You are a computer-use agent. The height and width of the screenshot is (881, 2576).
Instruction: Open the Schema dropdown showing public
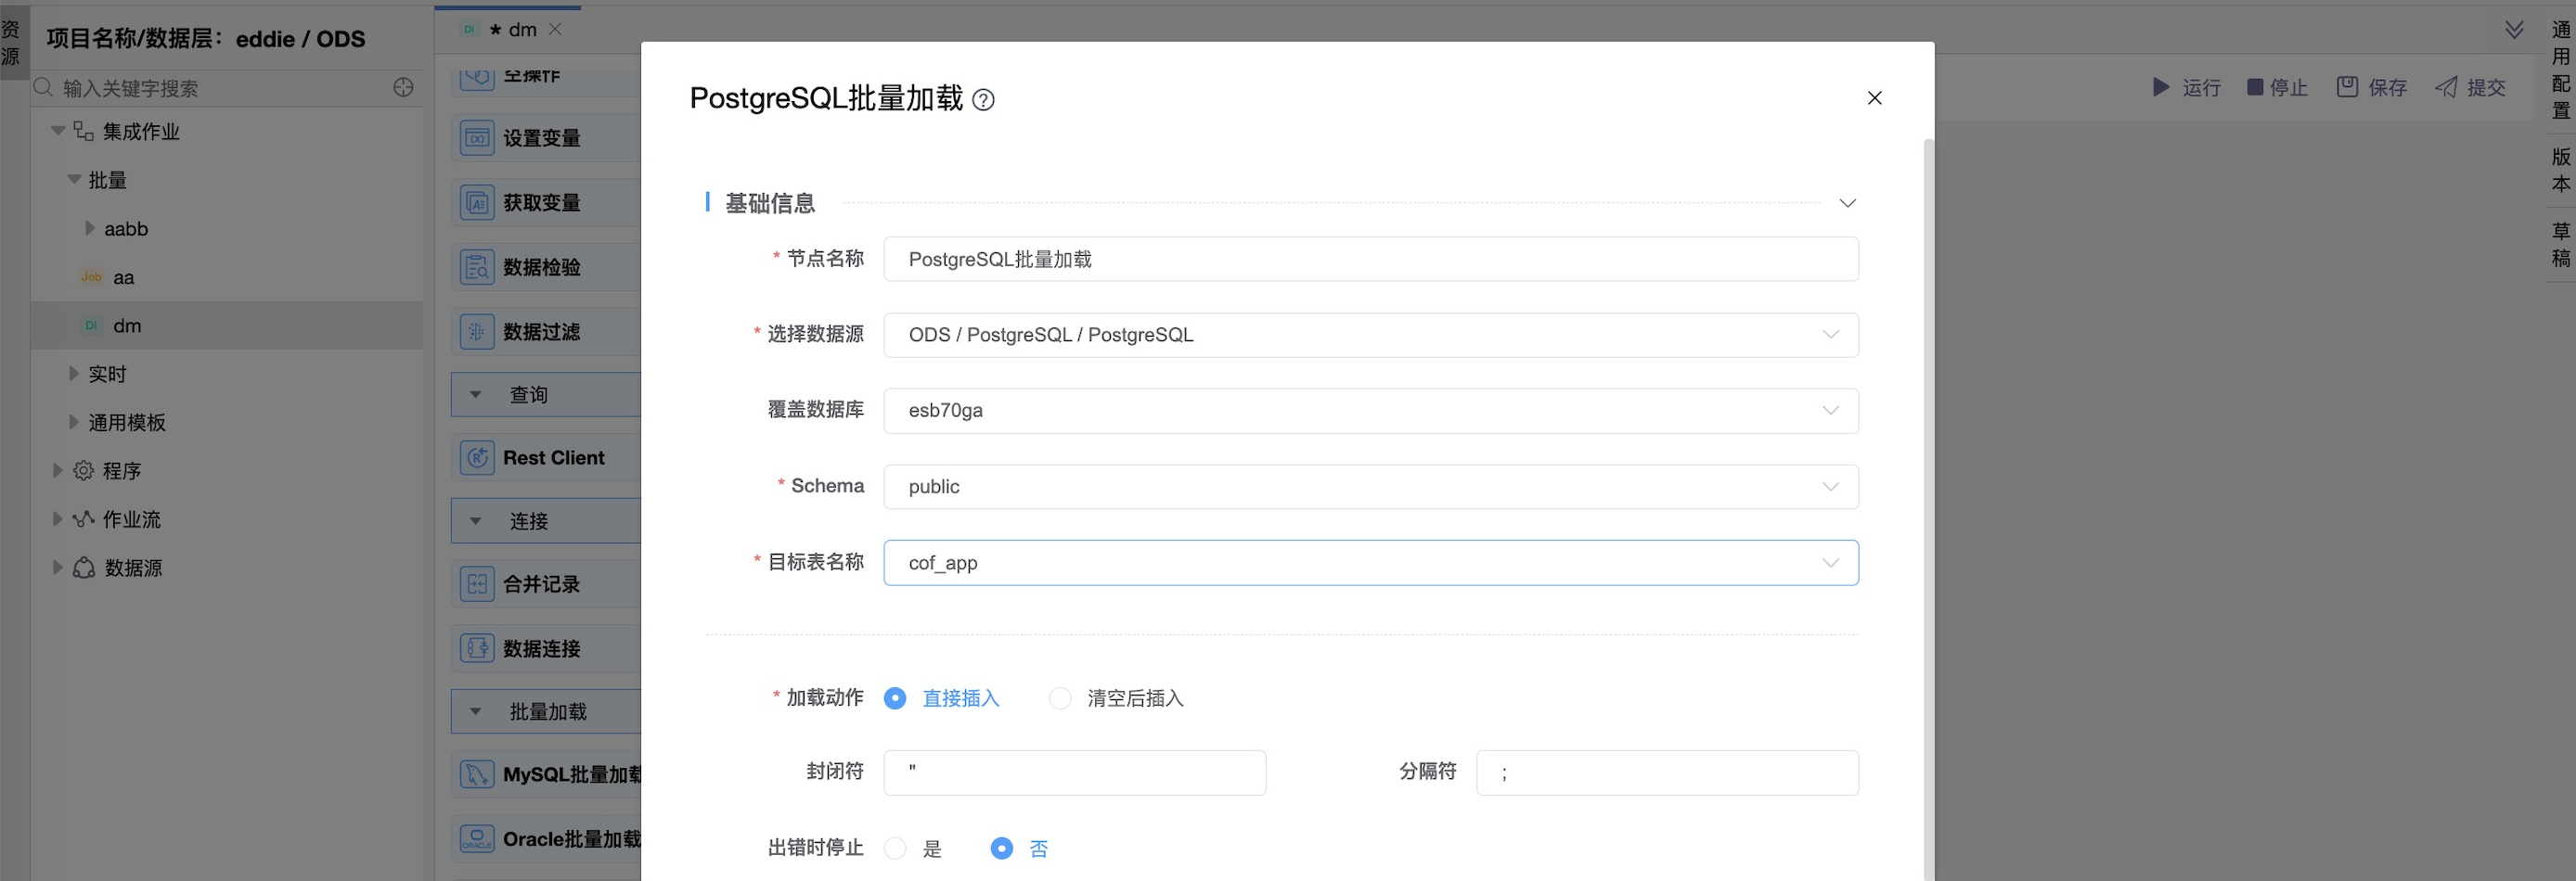tap(1370, 487)
